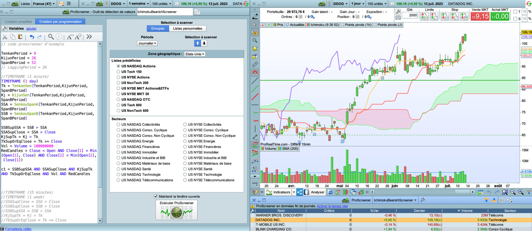
Task: Select US NYSE Technologie sector
Action: coord(185,175)
